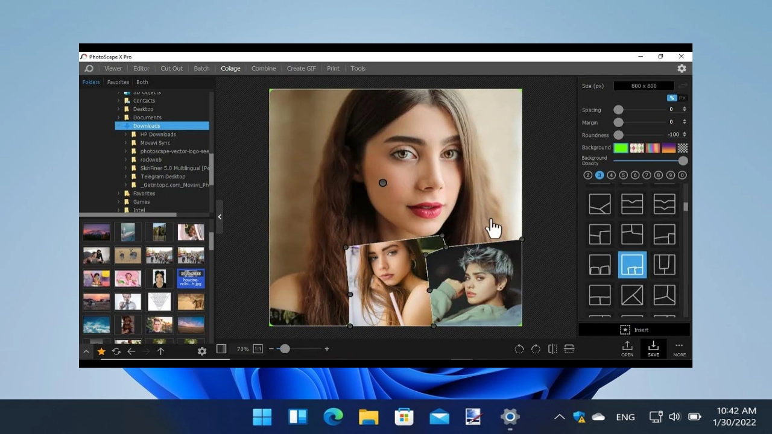Click the PhotoScape home circle icon
This screenshot has width=772, height=434.
pos(89,69)
